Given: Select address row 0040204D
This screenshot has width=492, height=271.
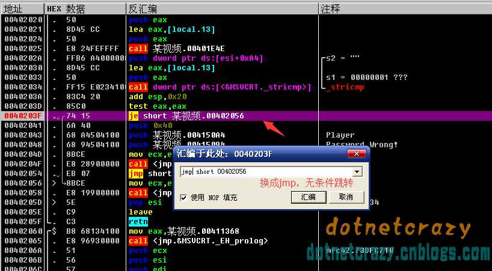Looking at the screenshot, I should pos(23,154).
